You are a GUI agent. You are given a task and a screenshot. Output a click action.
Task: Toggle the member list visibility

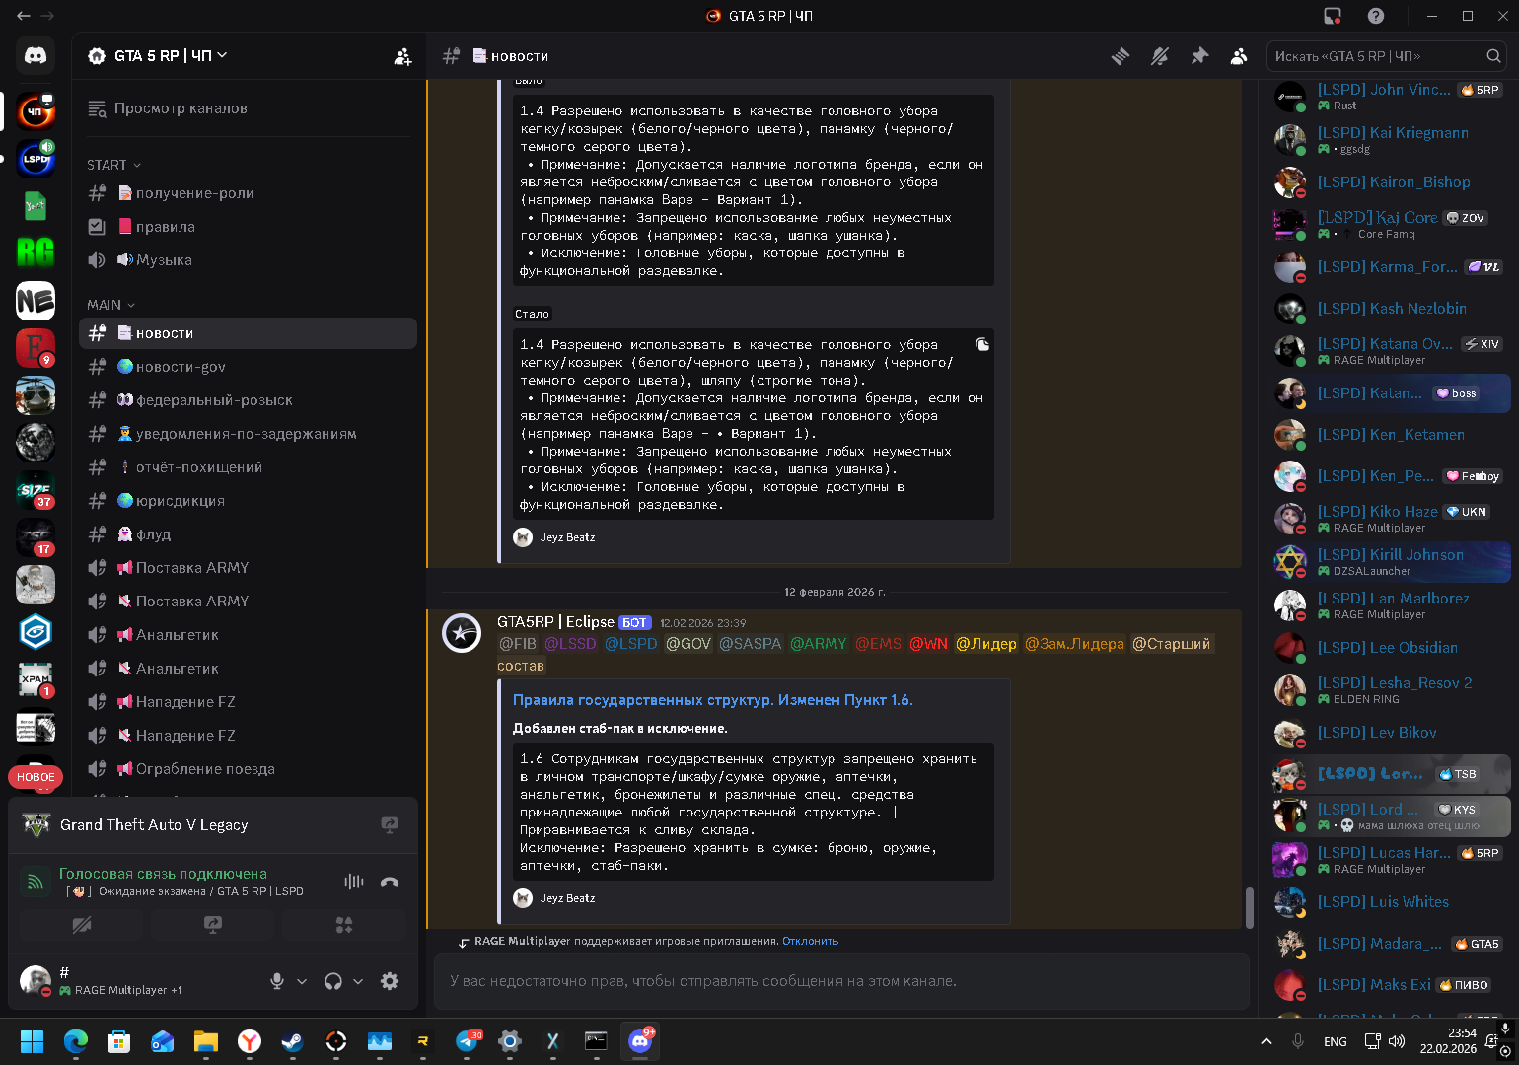click(x=1239, y=56)
